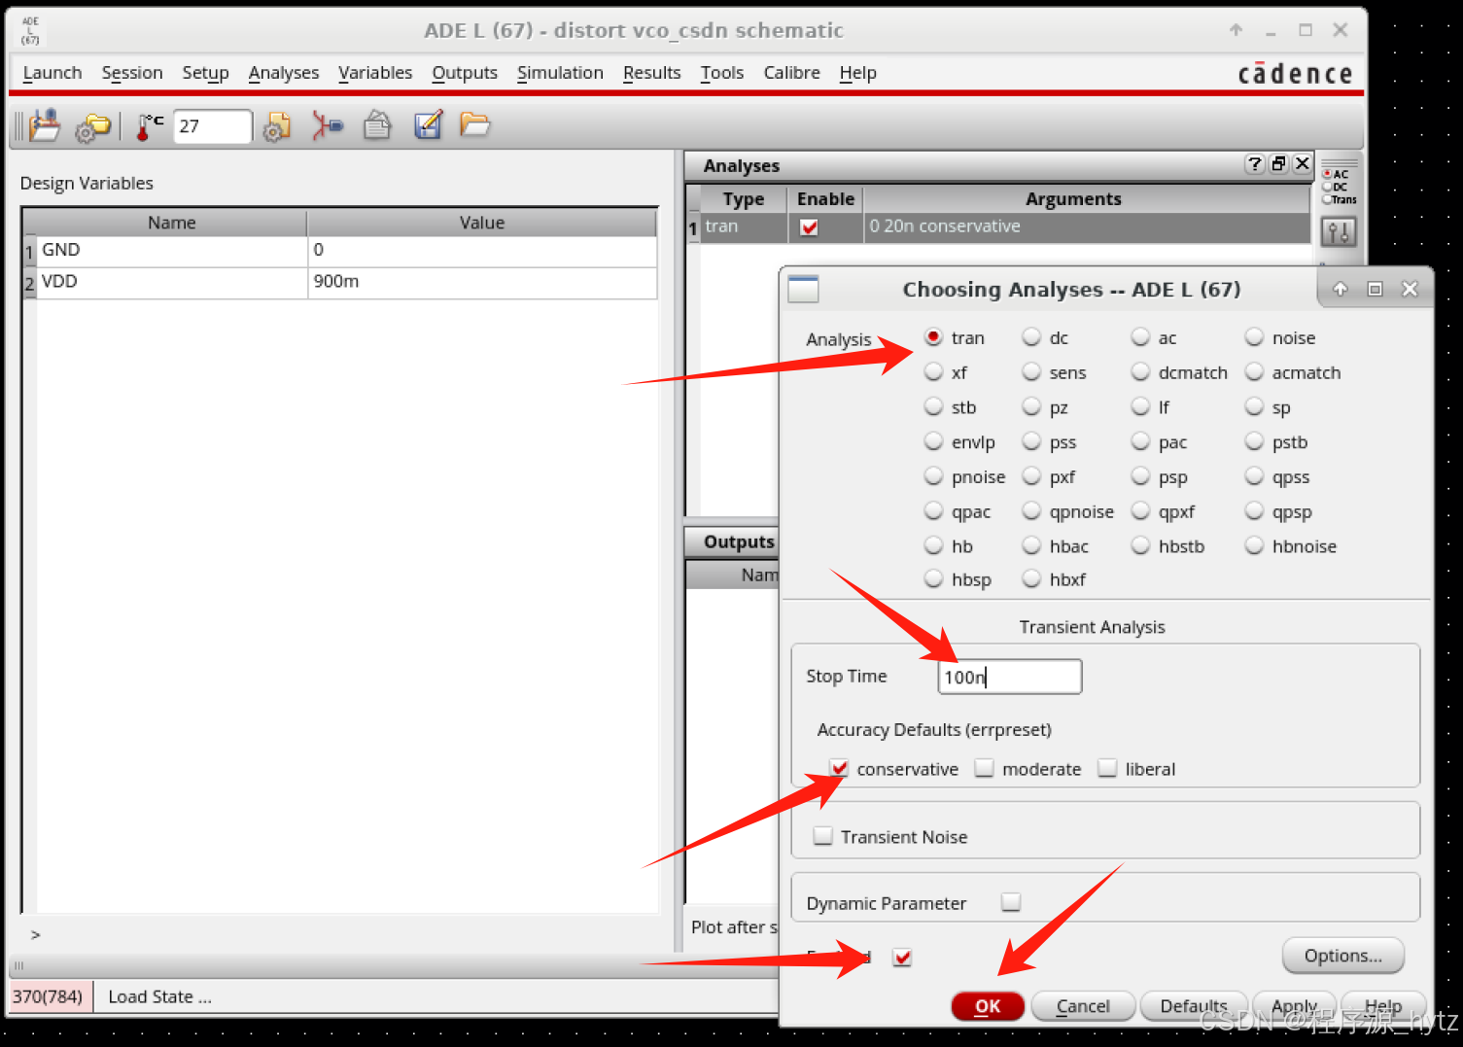Open the Outputs menu
The height and width of the screenshot is (1047, 1463).
(465, 73)
